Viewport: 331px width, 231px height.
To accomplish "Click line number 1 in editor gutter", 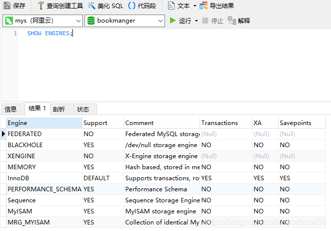I will (x=15, y=33).
